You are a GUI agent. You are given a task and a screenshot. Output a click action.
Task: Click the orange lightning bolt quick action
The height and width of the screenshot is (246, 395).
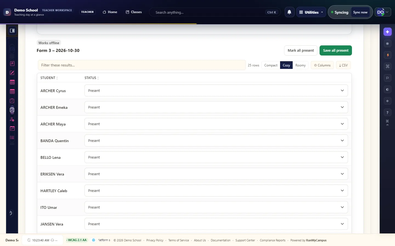[x=387, y=55]
